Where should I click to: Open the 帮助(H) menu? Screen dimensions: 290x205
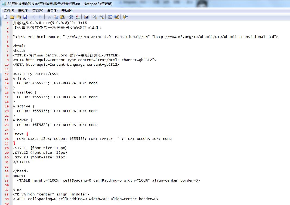coord(67,11)
